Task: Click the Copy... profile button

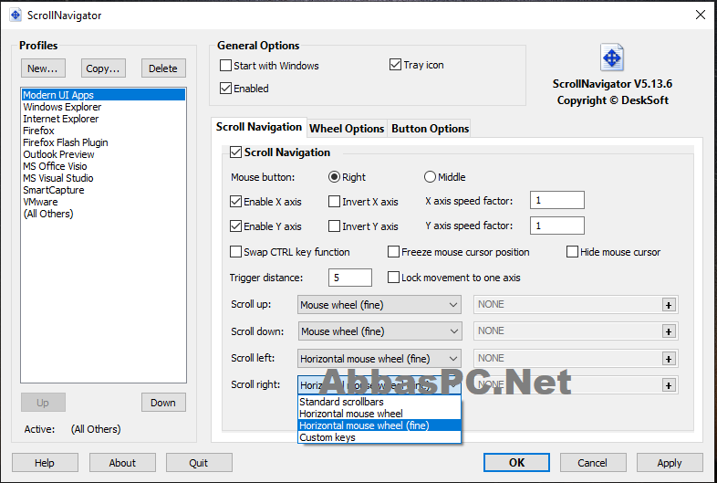Action: 103,68
